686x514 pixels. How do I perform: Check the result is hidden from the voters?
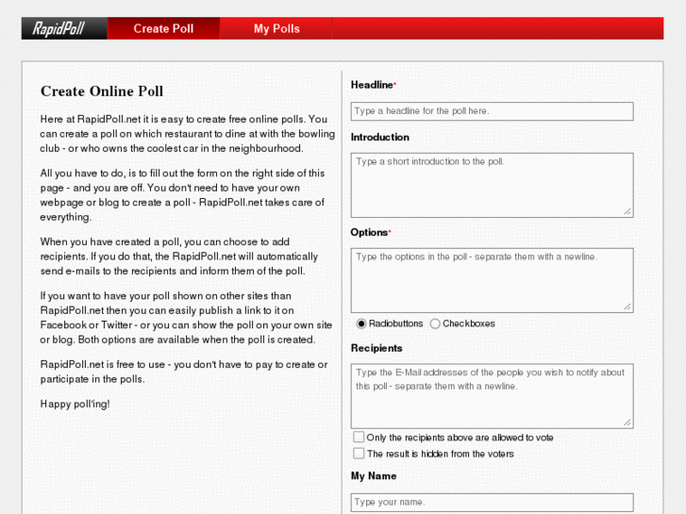(359, 454)
